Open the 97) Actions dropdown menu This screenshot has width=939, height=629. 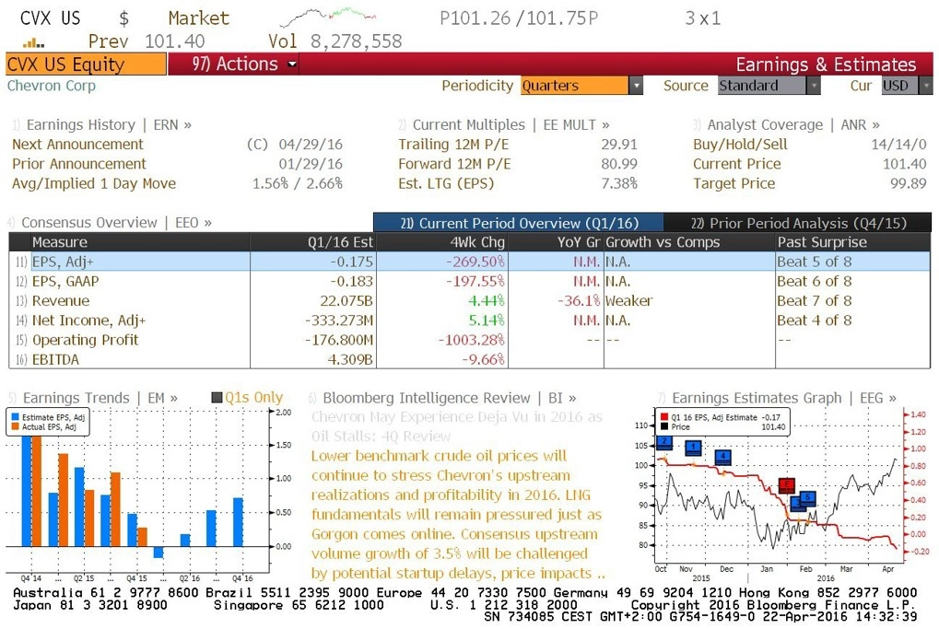pos(244,64)
